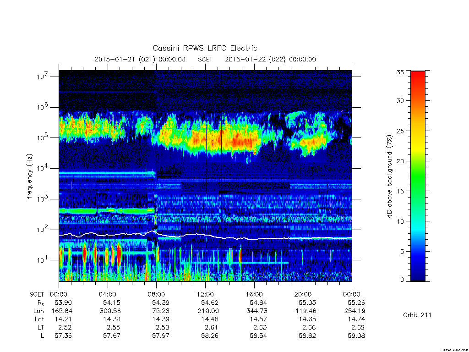The height and width of the screenshot is (352, 469).
Task: Click the frequency (Hz) axis title
Action: [x=30, y=176]
